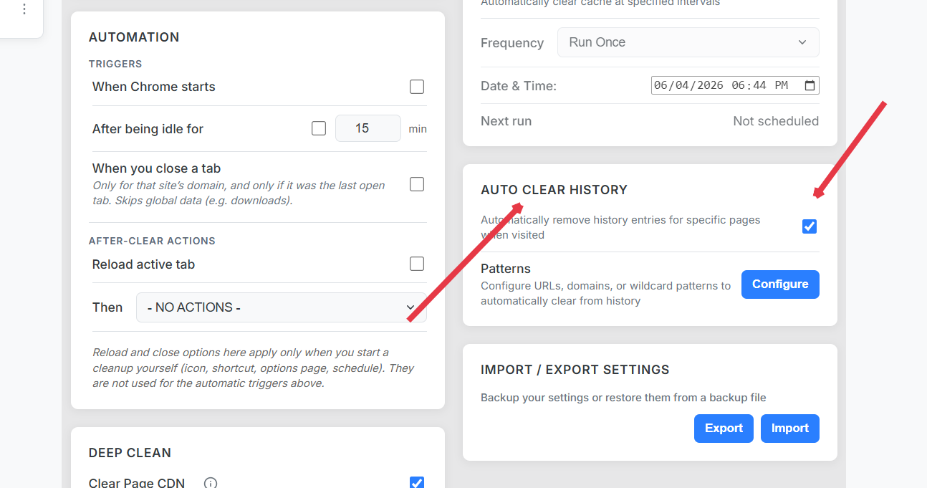Open the Then NO ACTIONS dropdown
927x488 pixels.
282,307
